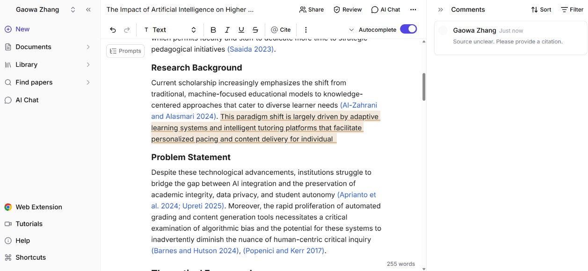Screen dimensions: 588x271
Task: Click the Undo arrow icon
Action: click(x=113, y=29)
